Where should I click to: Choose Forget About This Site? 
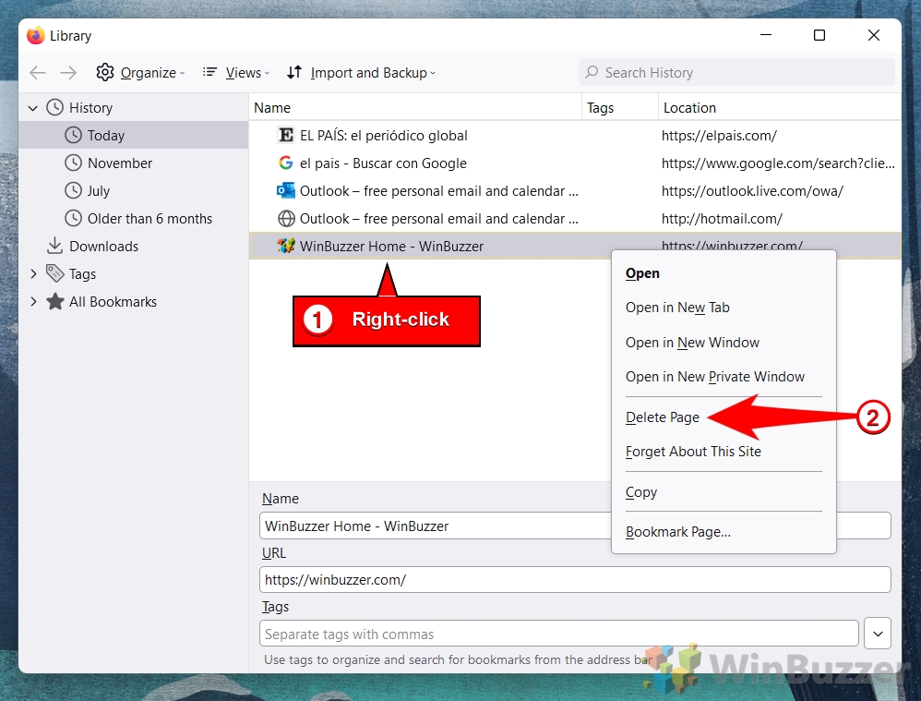click(x=724, y=452)
